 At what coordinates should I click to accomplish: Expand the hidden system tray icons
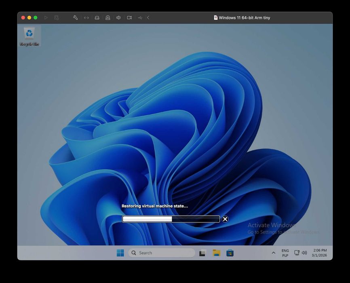274,253
